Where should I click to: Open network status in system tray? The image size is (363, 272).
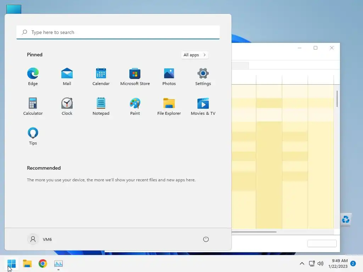(x=312, y=263)
